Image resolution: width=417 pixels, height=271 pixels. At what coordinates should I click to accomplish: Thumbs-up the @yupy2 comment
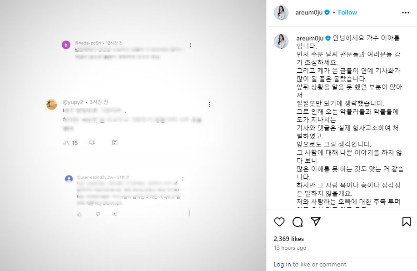[x=66, y=143]
